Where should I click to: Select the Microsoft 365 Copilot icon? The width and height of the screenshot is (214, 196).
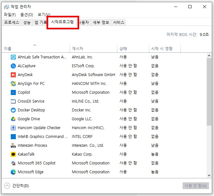pos(13,163)
